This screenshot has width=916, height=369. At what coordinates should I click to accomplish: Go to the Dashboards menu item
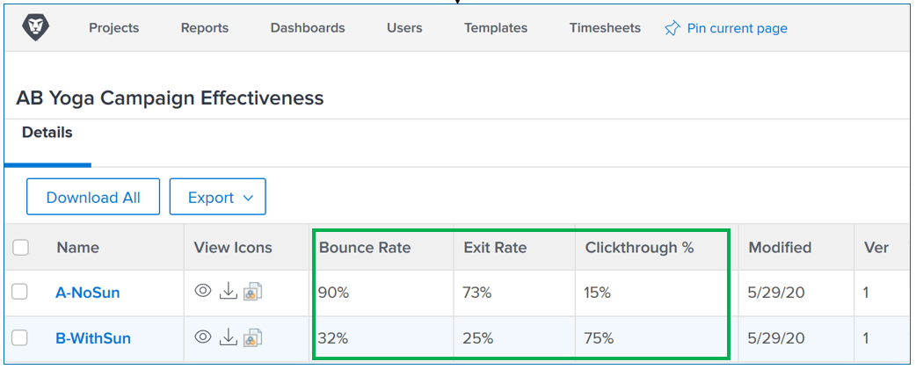pos(308,28)
